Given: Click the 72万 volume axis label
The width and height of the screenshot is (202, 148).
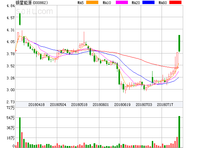Looking at the screenshot, I should [10, 108].
